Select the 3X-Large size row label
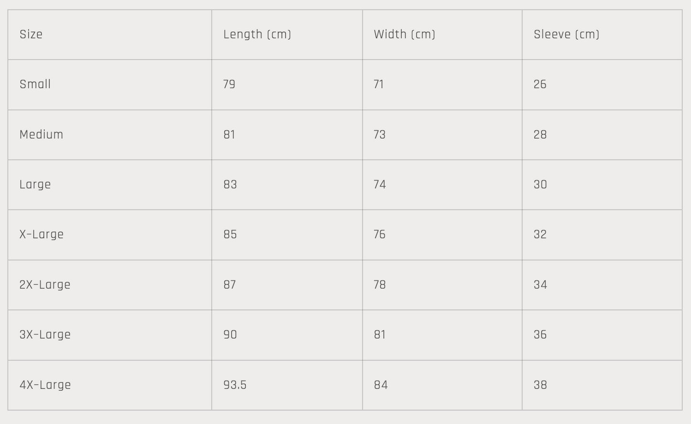This screenshot has width=691, height=424. [45, 335]
